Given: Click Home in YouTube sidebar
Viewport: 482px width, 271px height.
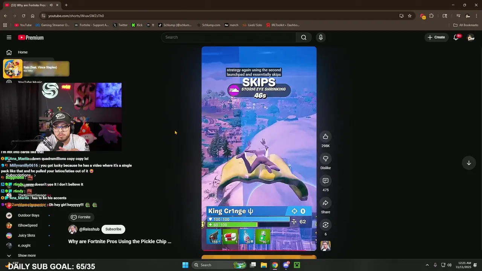Looking at the screenshot, I should pyautogui.click(x=23, y=52).
